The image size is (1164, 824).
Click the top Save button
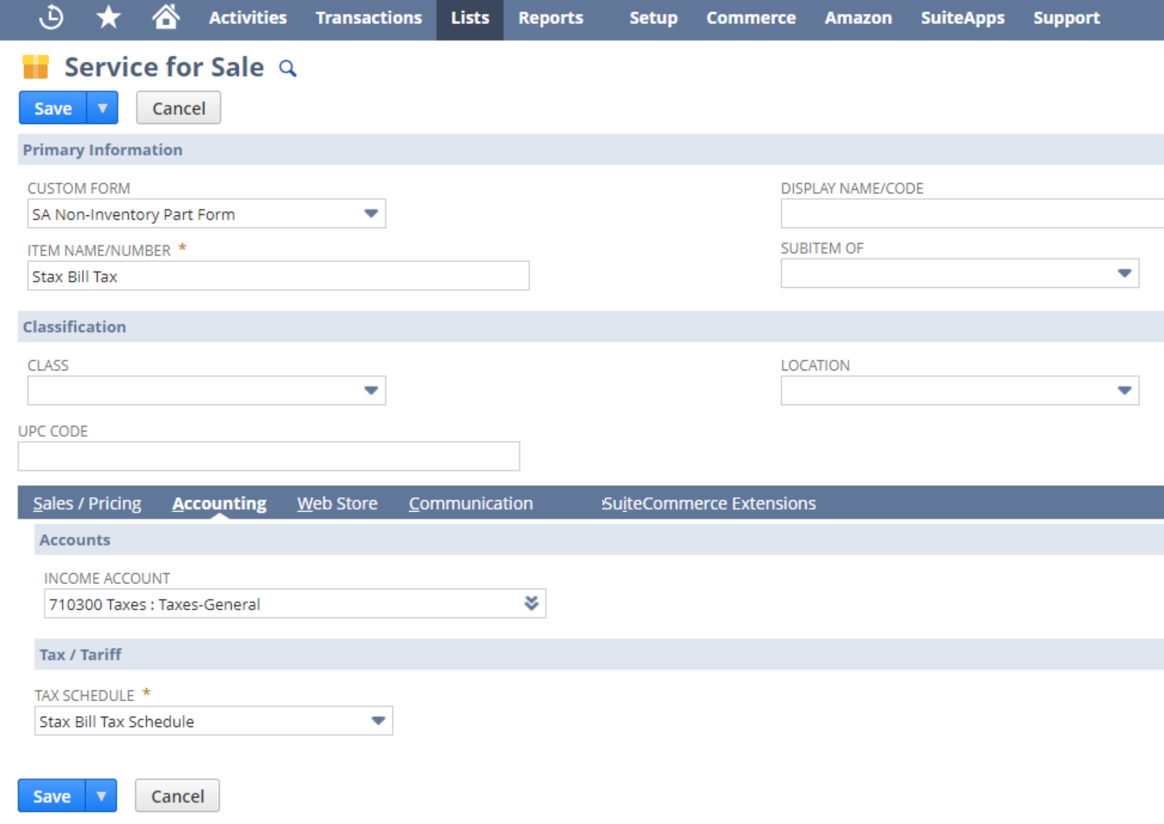coord(53,108)
